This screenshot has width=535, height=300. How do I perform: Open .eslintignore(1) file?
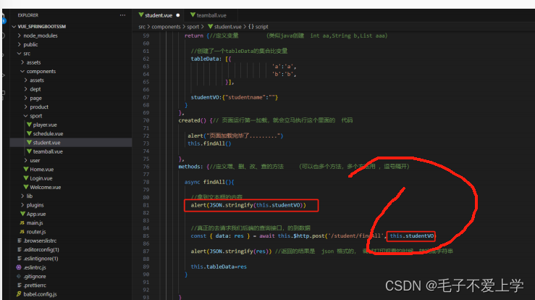41,258
